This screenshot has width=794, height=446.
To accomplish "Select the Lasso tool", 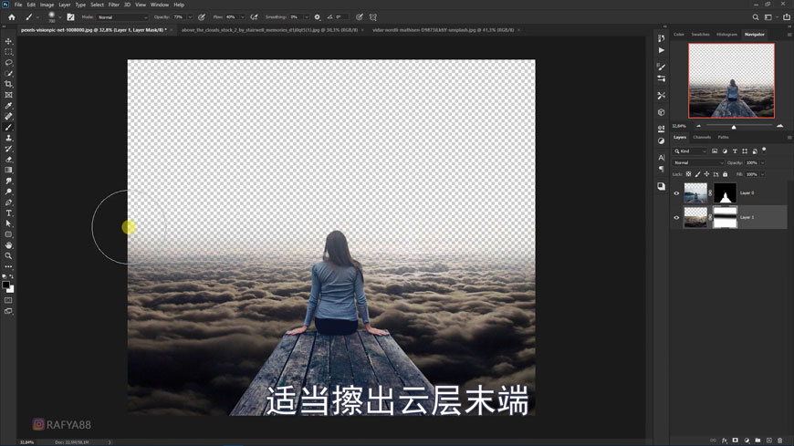I will pyautogui.click(x=8, y=63).
